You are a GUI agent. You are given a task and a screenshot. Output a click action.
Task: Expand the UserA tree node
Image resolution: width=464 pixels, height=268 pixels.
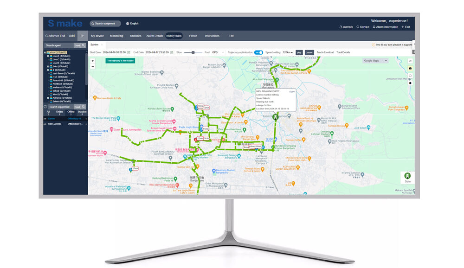48,56
